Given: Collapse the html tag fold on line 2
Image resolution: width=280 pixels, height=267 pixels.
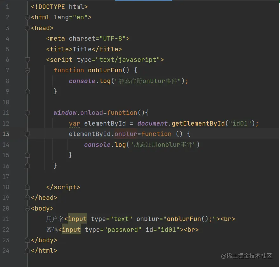Looking at the screenshot, I should [27, 17].
